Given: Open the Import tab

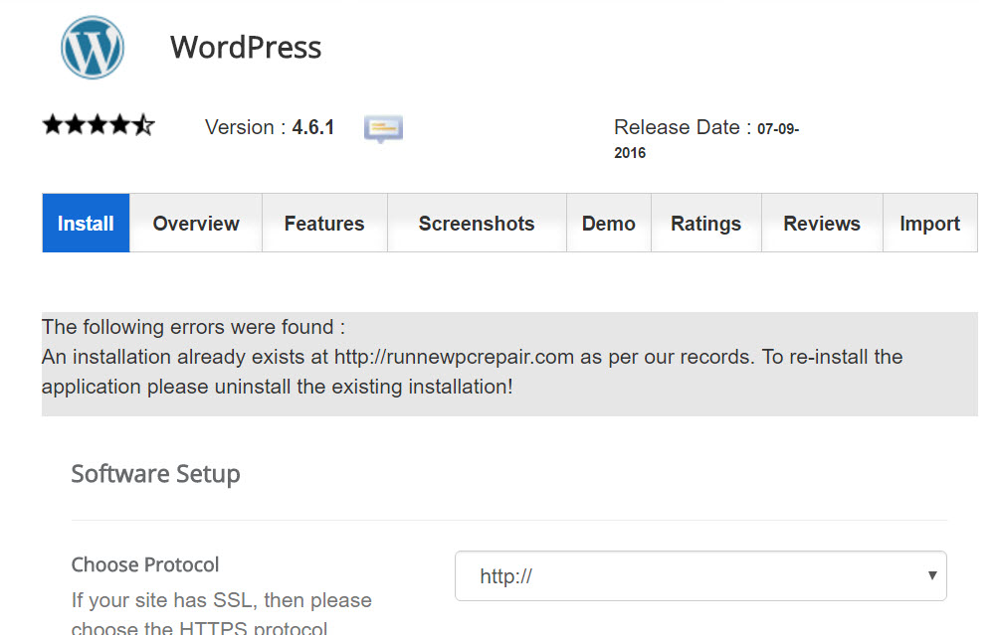Looking at the screenshot, I should pyautogui.click(x=930, y=224).
